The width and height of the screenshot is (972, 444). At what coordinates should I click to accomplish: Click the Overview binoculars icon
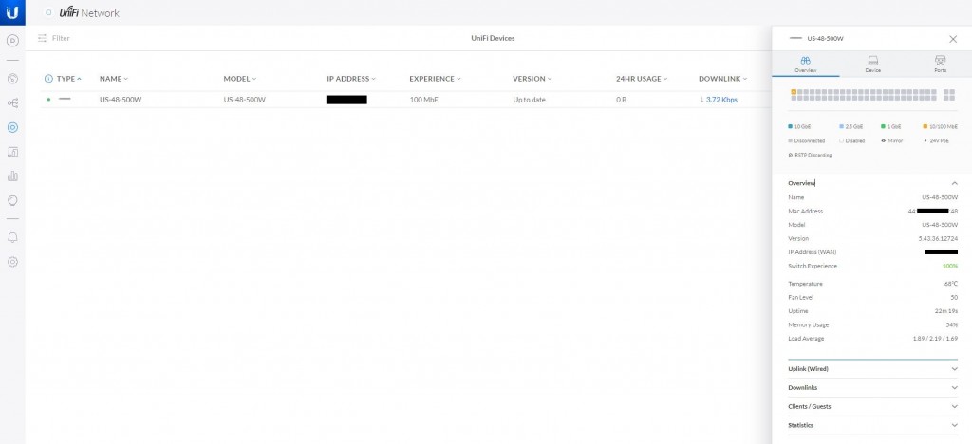805,61
